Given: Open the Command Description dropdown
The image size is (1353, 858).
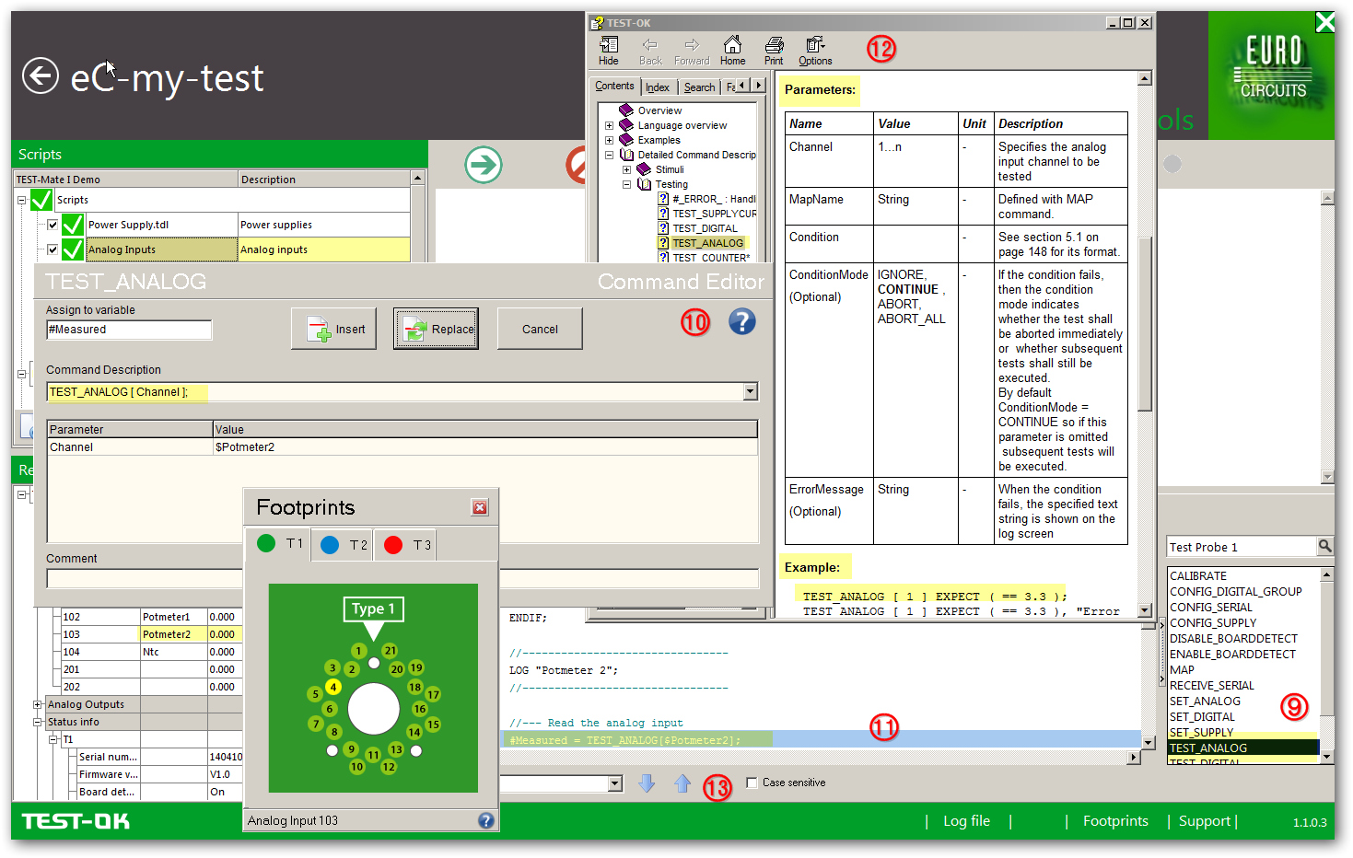Looking at the screenshot, I should (x=751, y=392).
